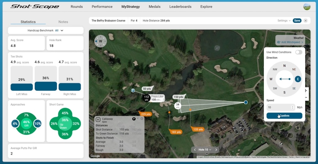Click the wind Speed input field

click(x=281, y=107)
